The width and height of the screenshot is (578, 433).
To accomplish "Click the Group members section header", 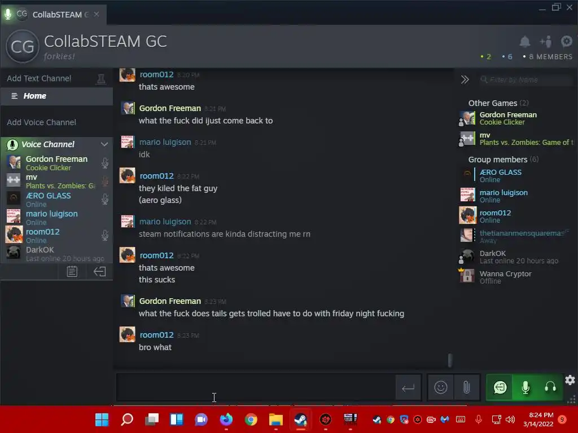I will (503, 160).
